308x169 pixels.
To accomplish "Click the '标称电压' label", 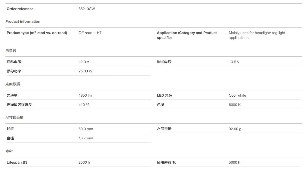I will [x=14, y=62].
